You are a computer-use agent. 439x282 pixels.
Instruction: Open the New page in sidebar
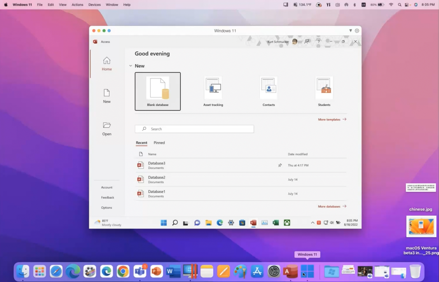click(107, 96)
